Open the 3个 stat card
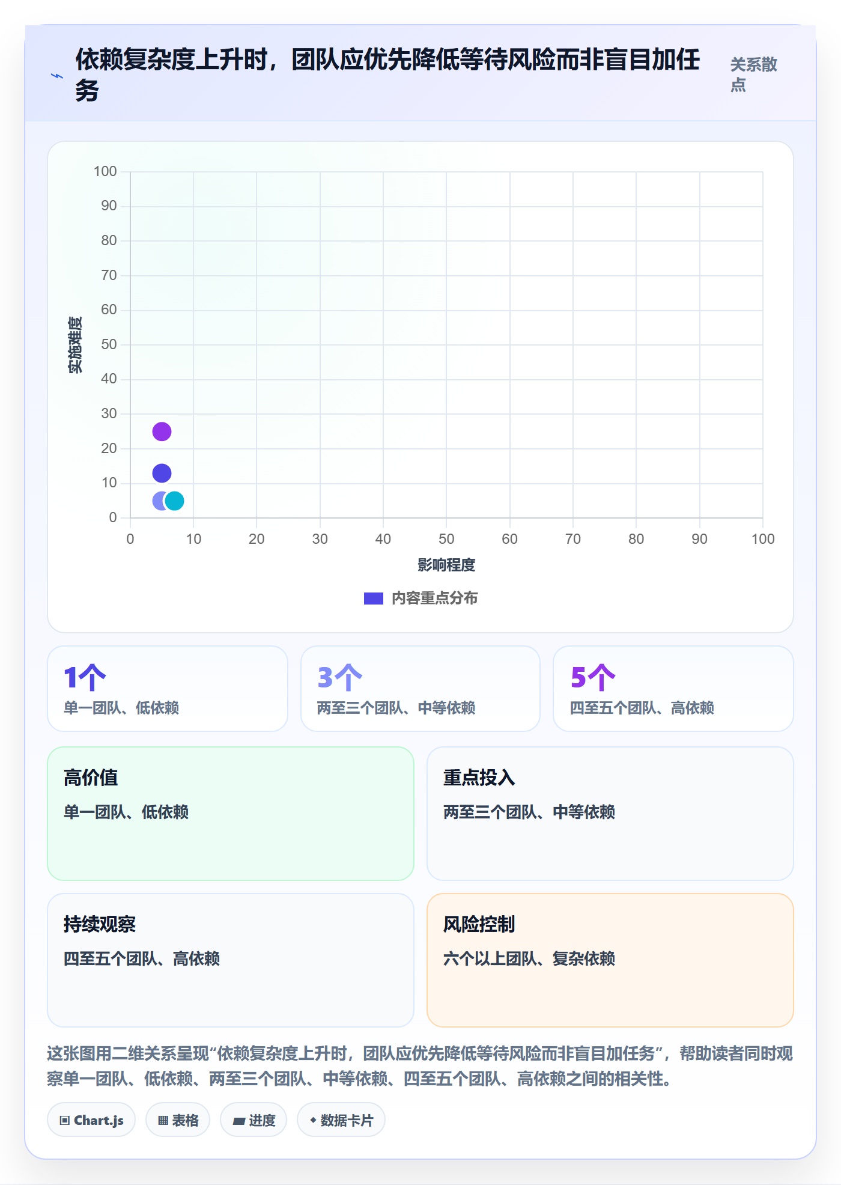Image resolution: width=841 pixels, height=1185 pixels. click(x=421, y=689)
